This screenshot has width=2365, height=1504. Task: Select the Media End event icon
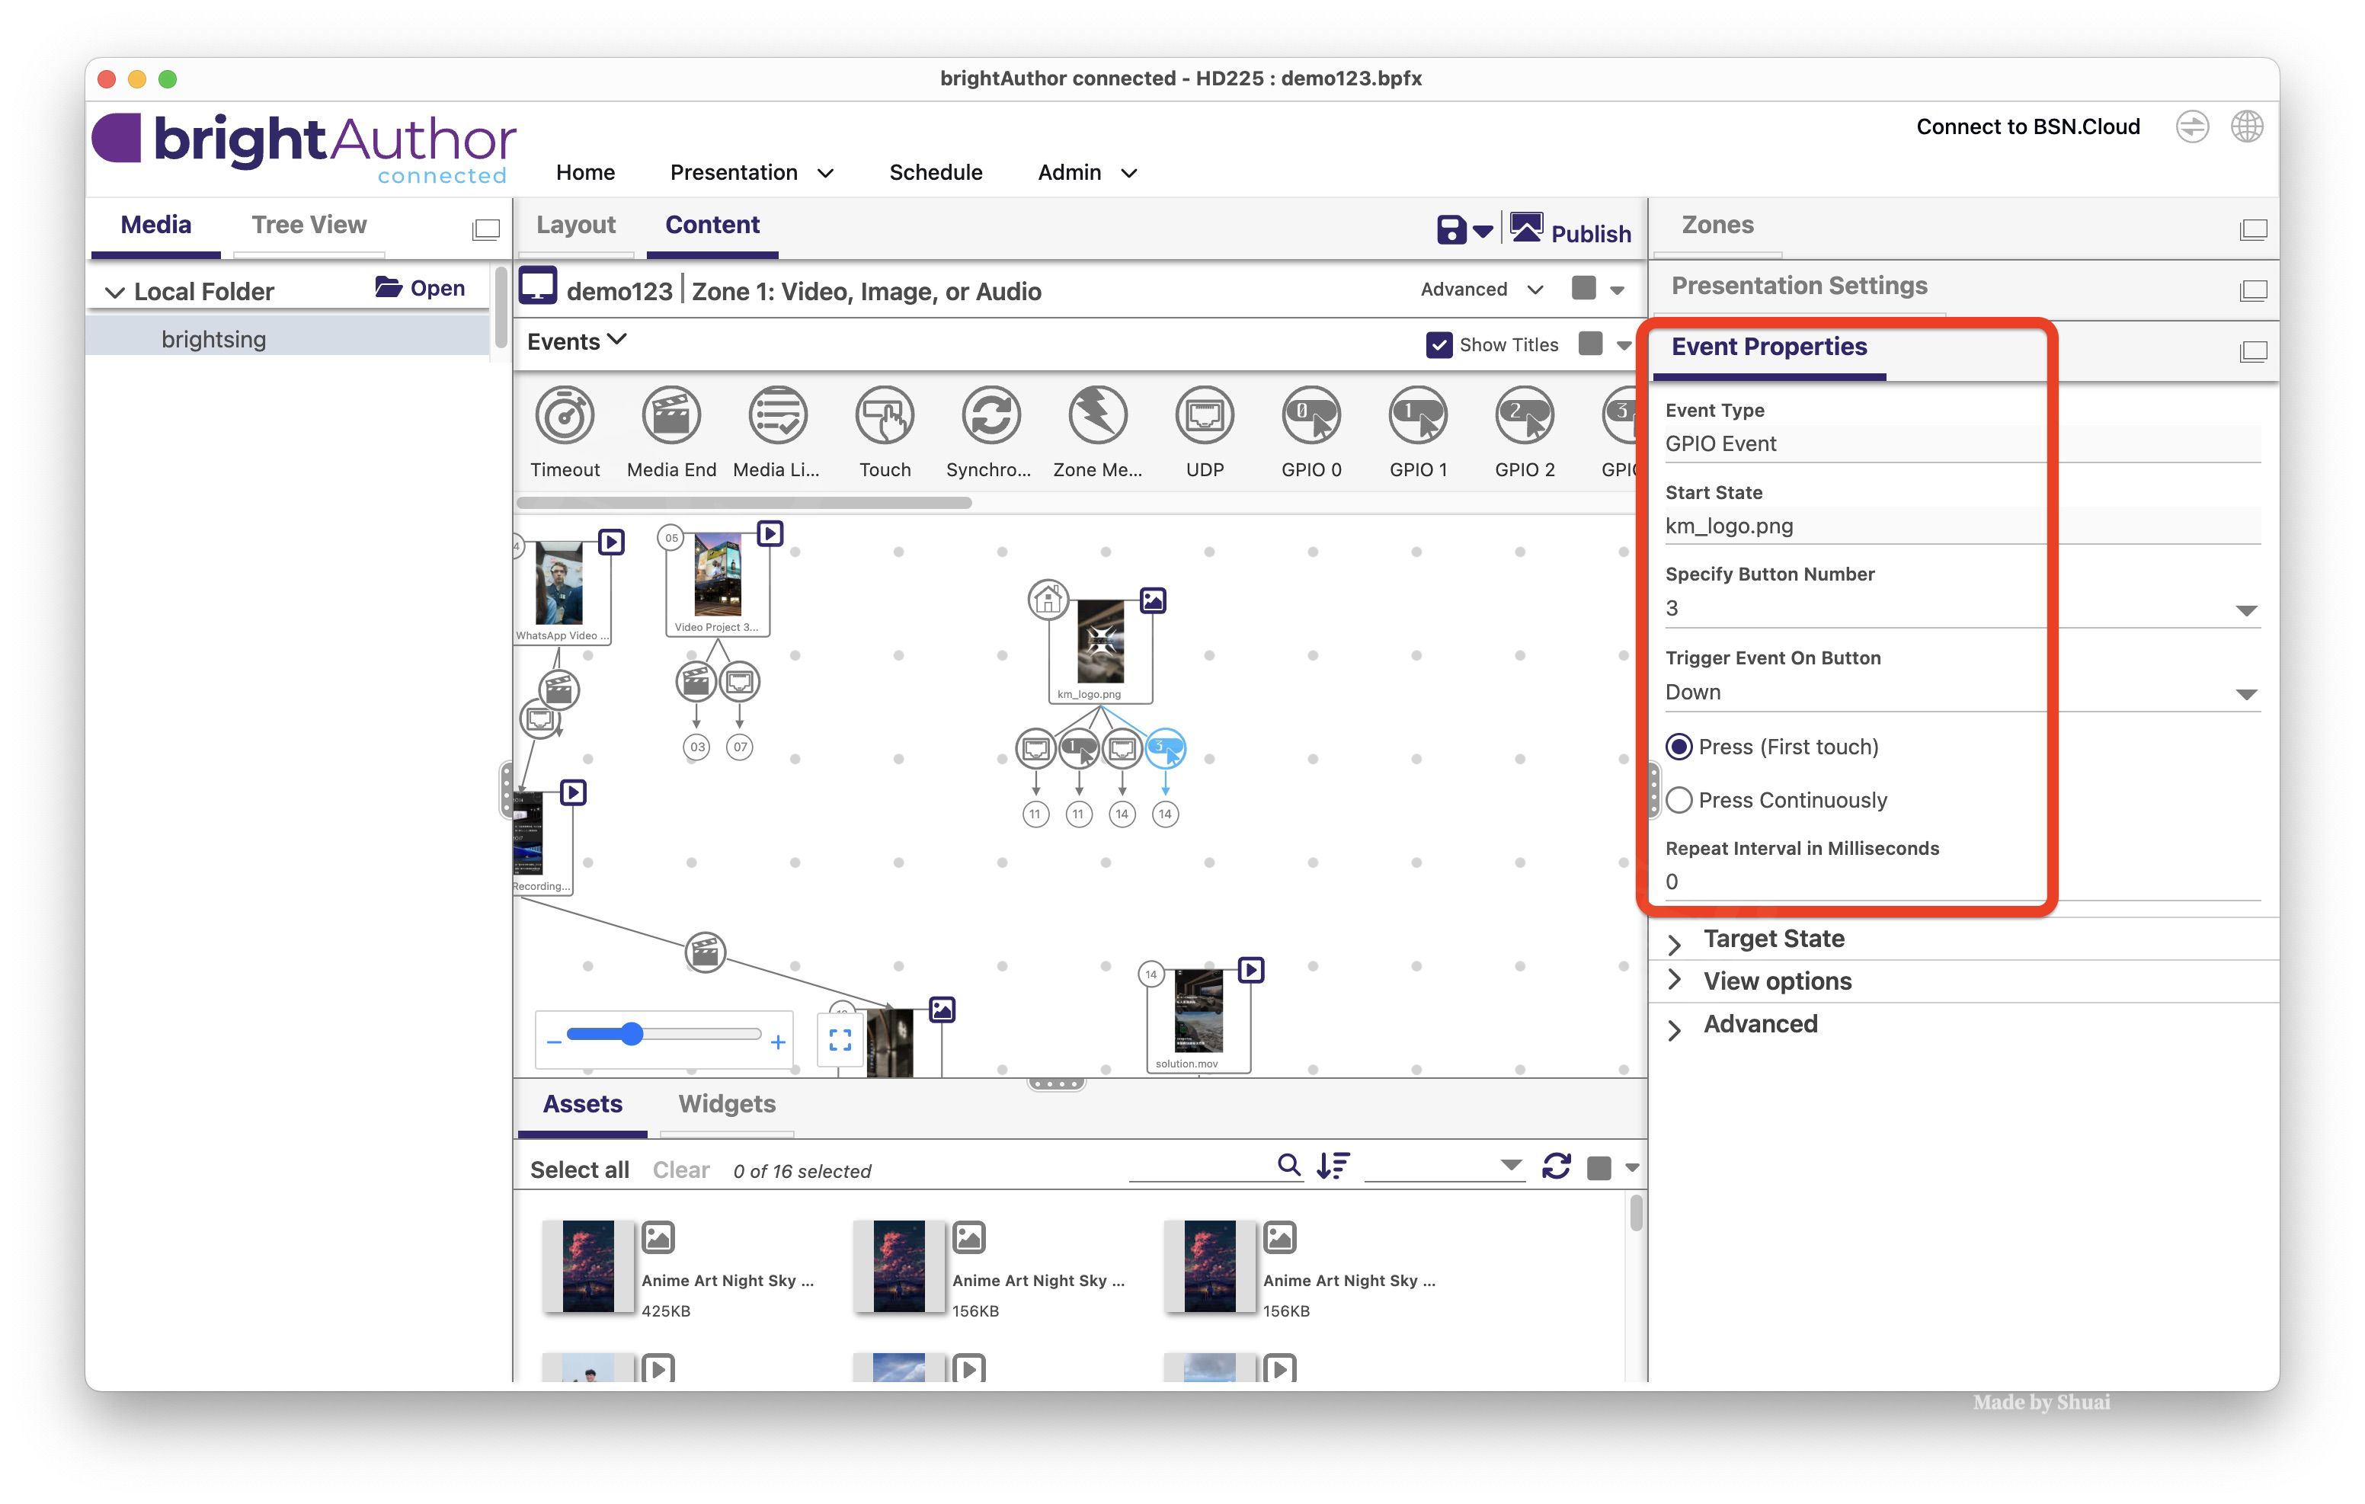[x=670, y=415]
